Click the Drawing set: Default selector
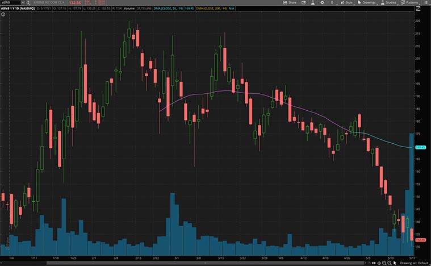The image size is (431, 266). 415,263
